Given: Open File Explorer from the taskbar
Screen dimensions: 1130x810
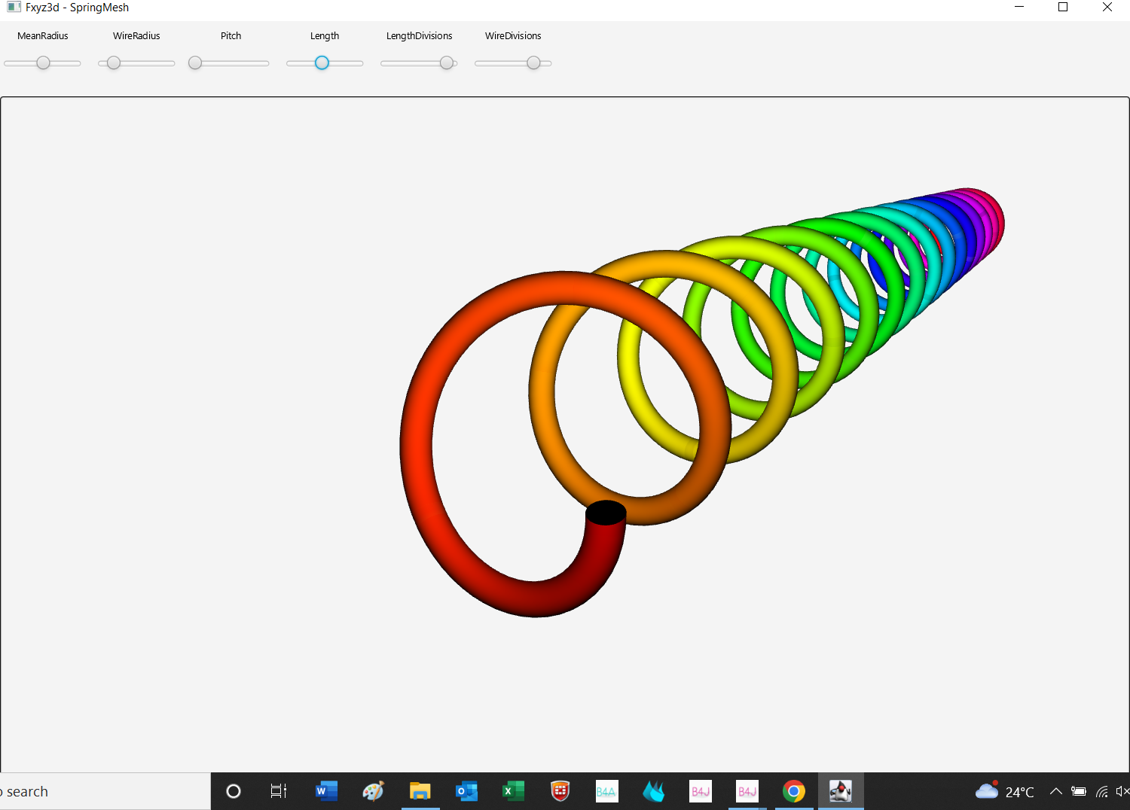Looking at the screenshot, I should pyautogui.click(x=420, y=791).
